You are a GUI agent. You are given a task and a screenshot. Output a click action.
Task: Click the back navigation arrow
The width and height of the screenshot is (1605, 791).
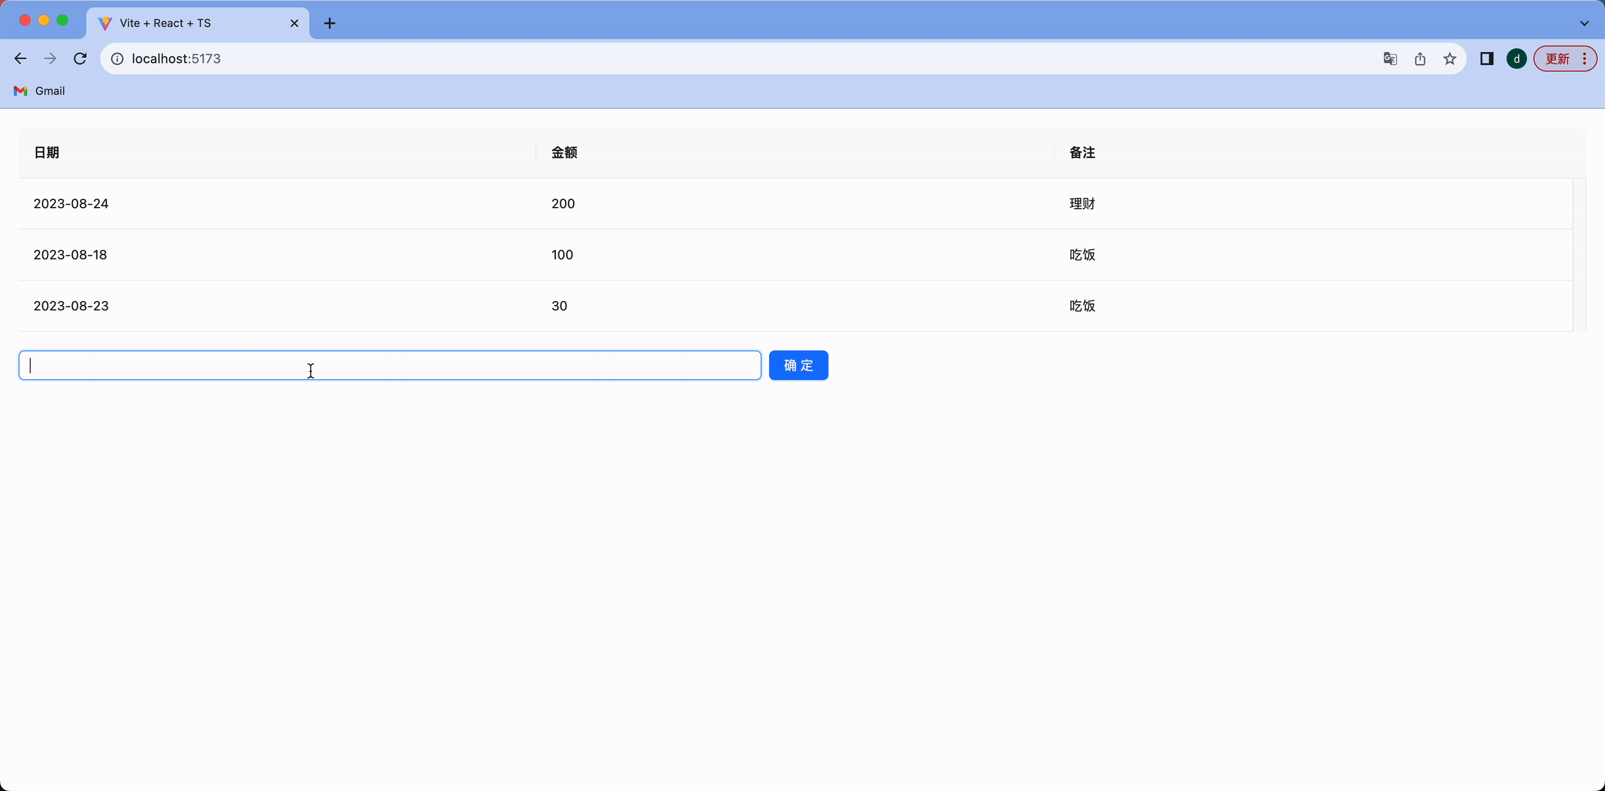20,58
